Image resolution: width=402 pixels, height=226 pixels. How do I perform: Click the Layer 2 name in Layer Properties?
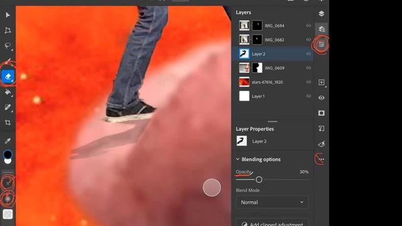259,141
